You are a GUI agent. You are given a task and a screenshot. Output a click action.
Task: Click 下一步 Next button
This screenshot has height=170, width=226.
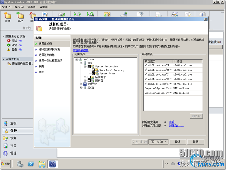tap(159, 142)
